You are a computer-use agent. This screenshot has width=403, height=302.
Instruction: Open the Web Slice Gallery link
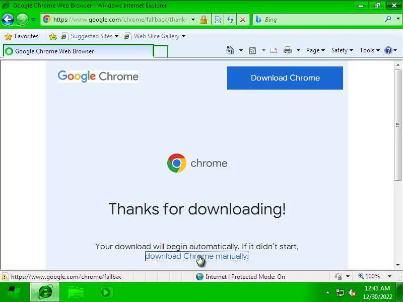(x=155, y=36)
